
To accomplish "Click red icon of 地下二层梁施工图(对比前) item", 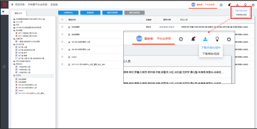I will click(16, 36).
